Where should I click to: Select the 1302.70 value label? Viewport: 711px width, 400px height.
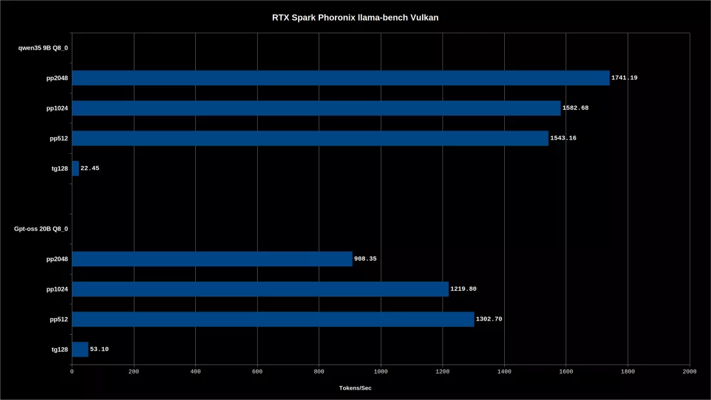point(489,319)
